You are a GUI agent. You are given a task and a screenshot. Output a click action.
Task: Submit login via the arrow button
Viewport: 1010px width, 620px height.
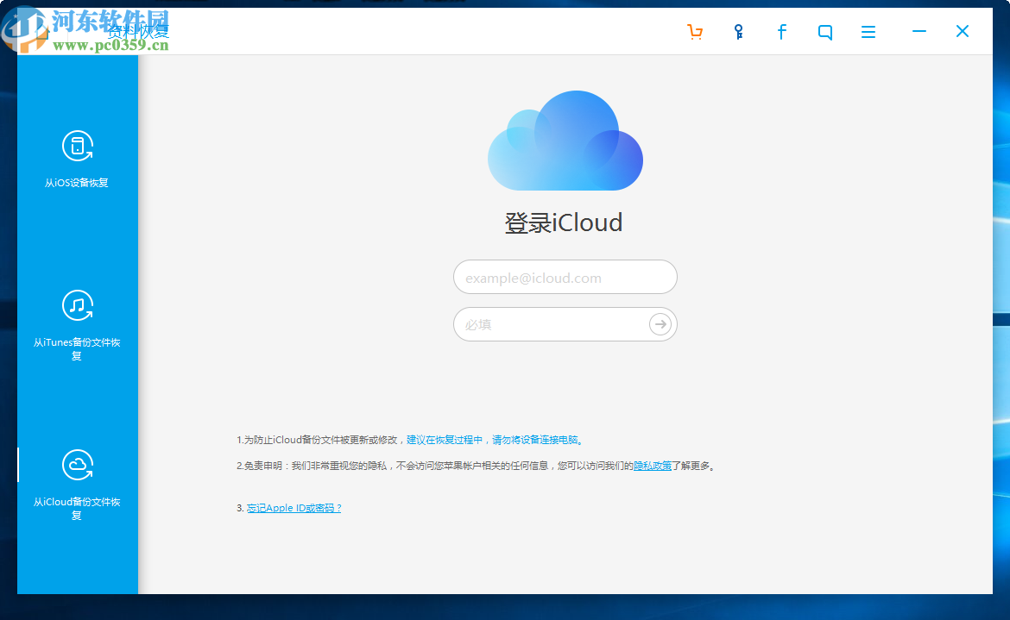tap(660, 324)
